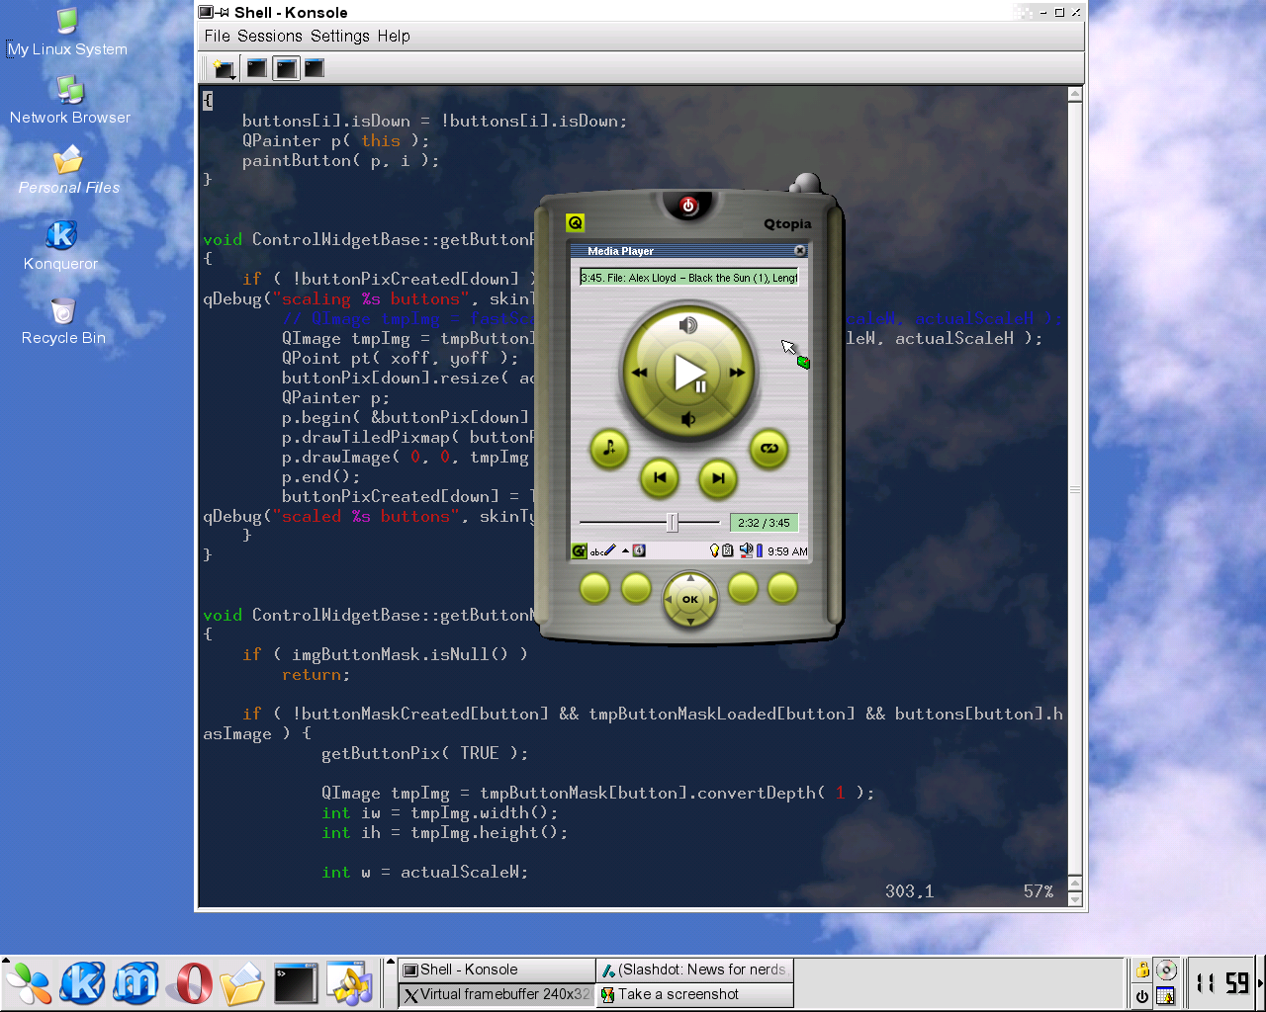Toggle loop playback with the chain button
This screenshot has width=1266, height=1012.
[x=769, y=449]
